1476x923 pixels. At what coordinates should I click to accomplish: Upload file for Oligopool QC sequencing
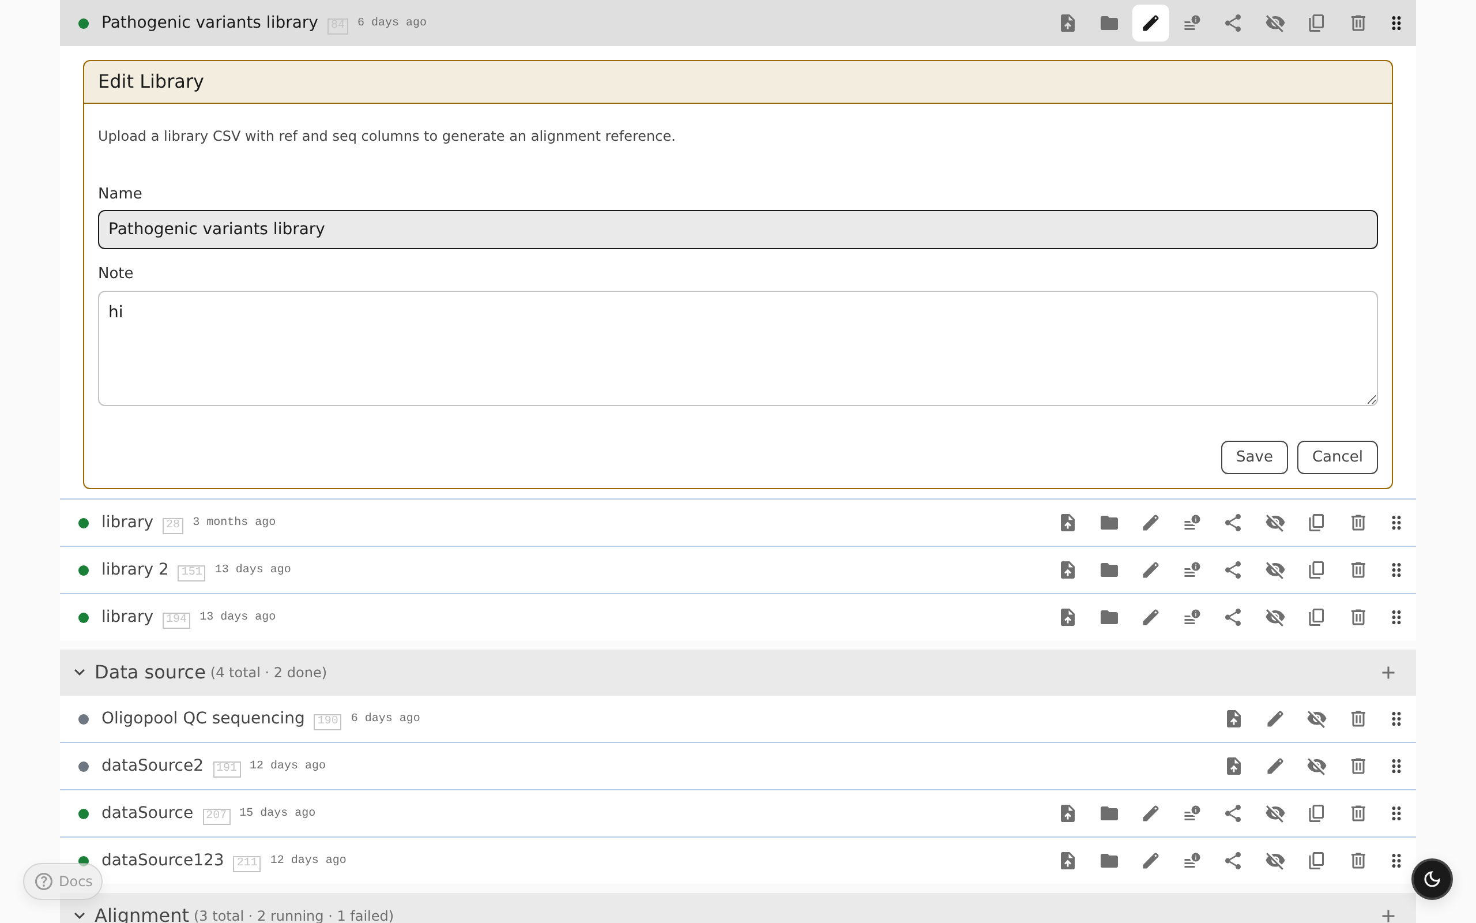[1233, 719]
